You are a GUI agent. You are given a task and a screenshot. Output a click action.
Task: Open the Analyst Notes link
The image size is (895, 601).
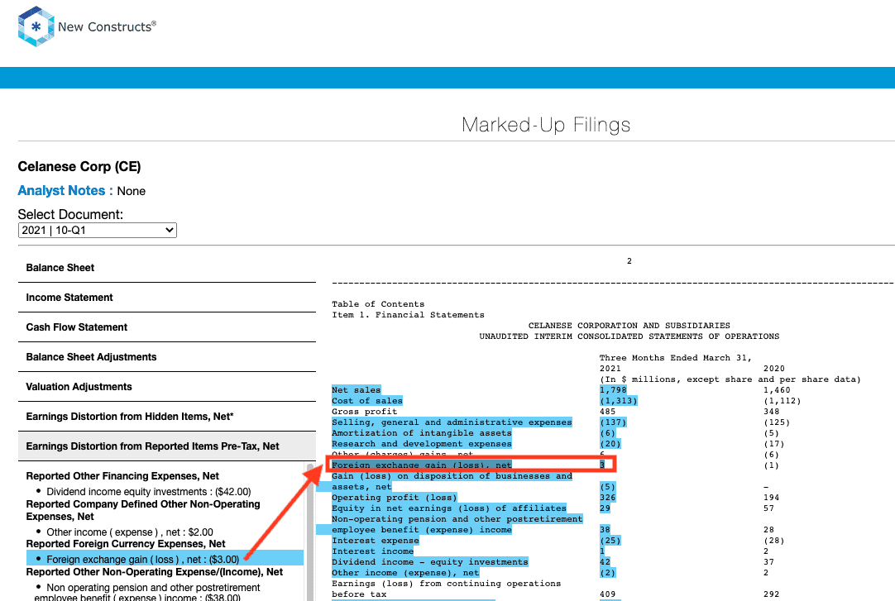click(65, 191)
